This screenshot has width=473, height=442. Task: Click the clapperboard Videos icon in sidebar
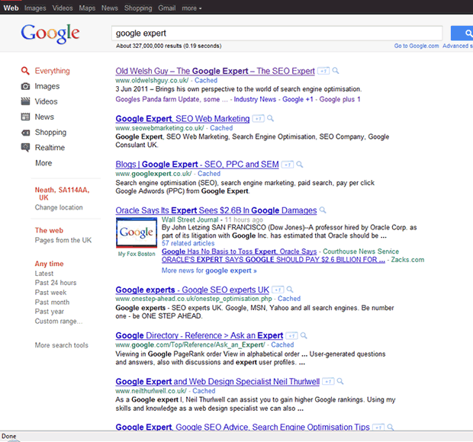[x=25, y=101]
